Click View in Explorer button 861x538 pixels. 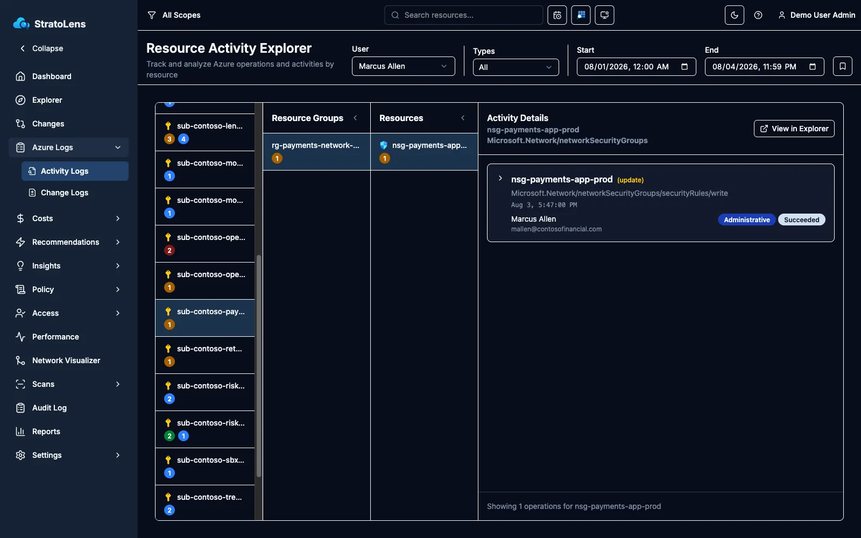click(794, 129)
